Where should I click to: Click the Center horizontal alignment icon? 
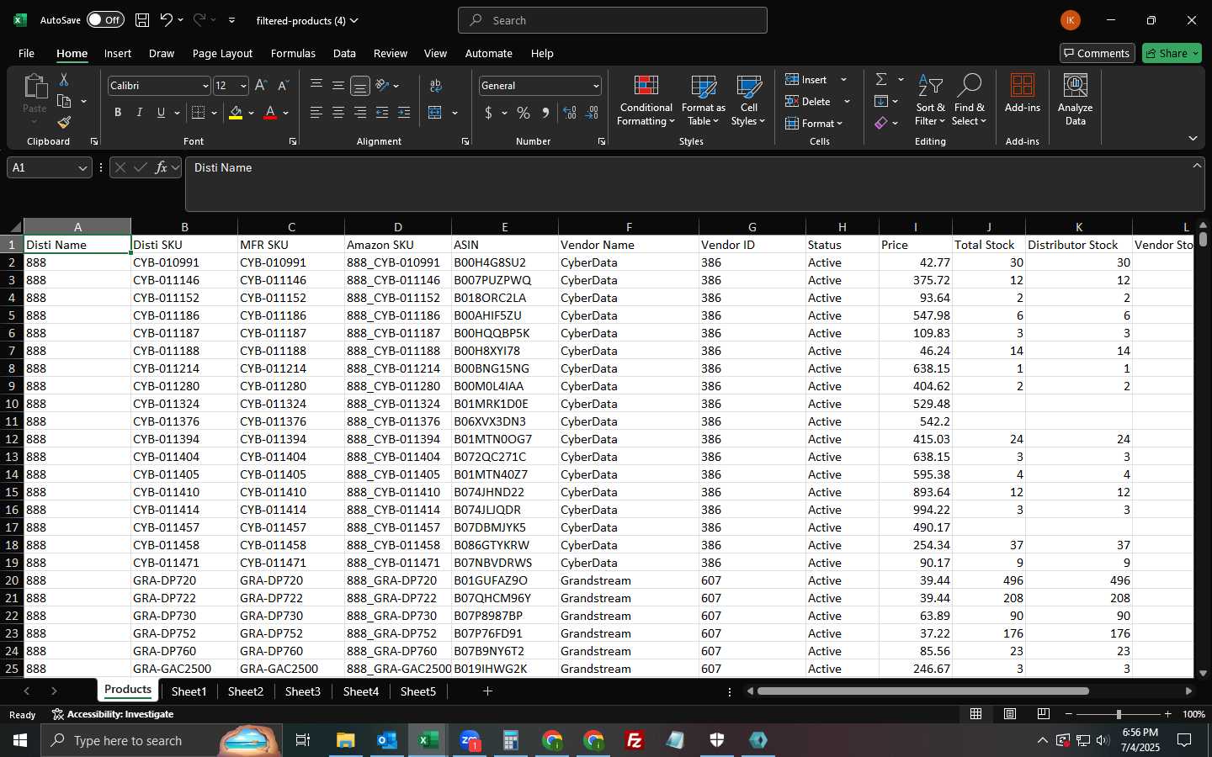point(338,113)
